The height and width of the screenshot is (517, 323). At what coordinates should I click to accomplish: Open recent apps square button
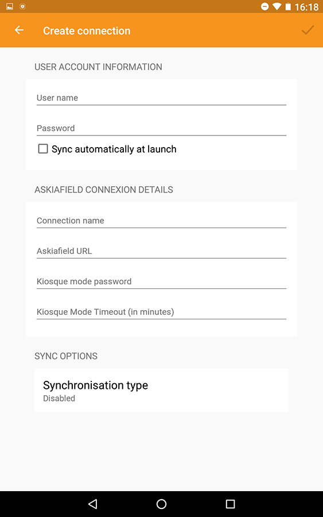(230, 503)
